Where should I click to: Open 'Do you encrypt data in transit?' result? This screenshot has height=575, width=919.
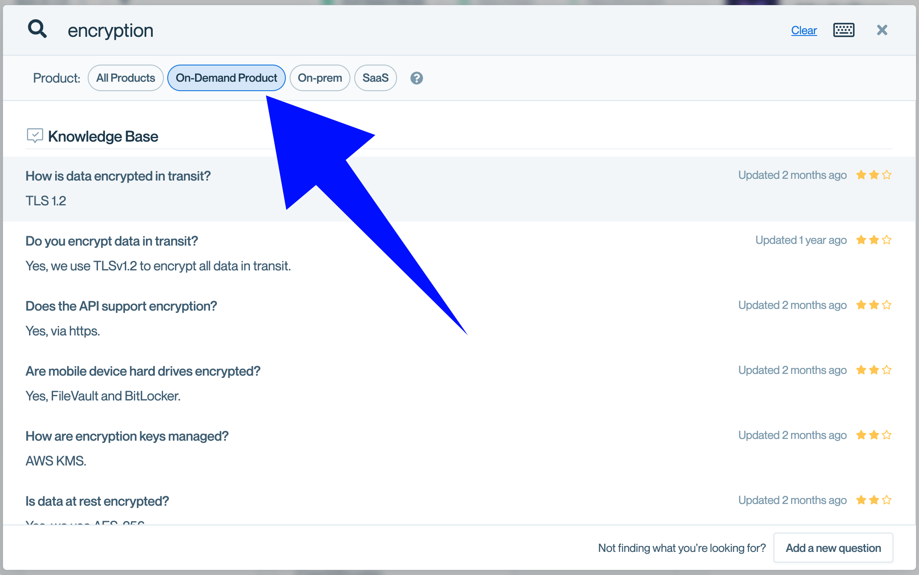112,241
